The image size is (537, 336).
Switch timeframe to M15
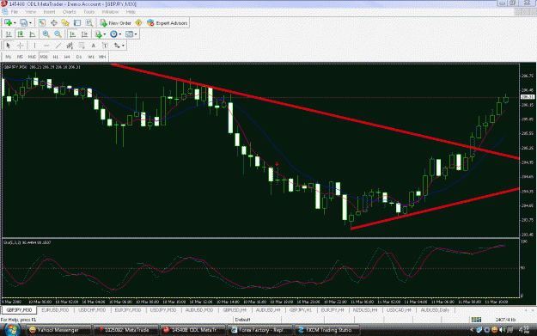[x=32, y=57]
